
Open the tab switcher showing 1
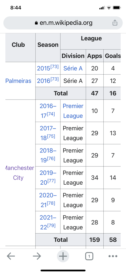point(89,256)
